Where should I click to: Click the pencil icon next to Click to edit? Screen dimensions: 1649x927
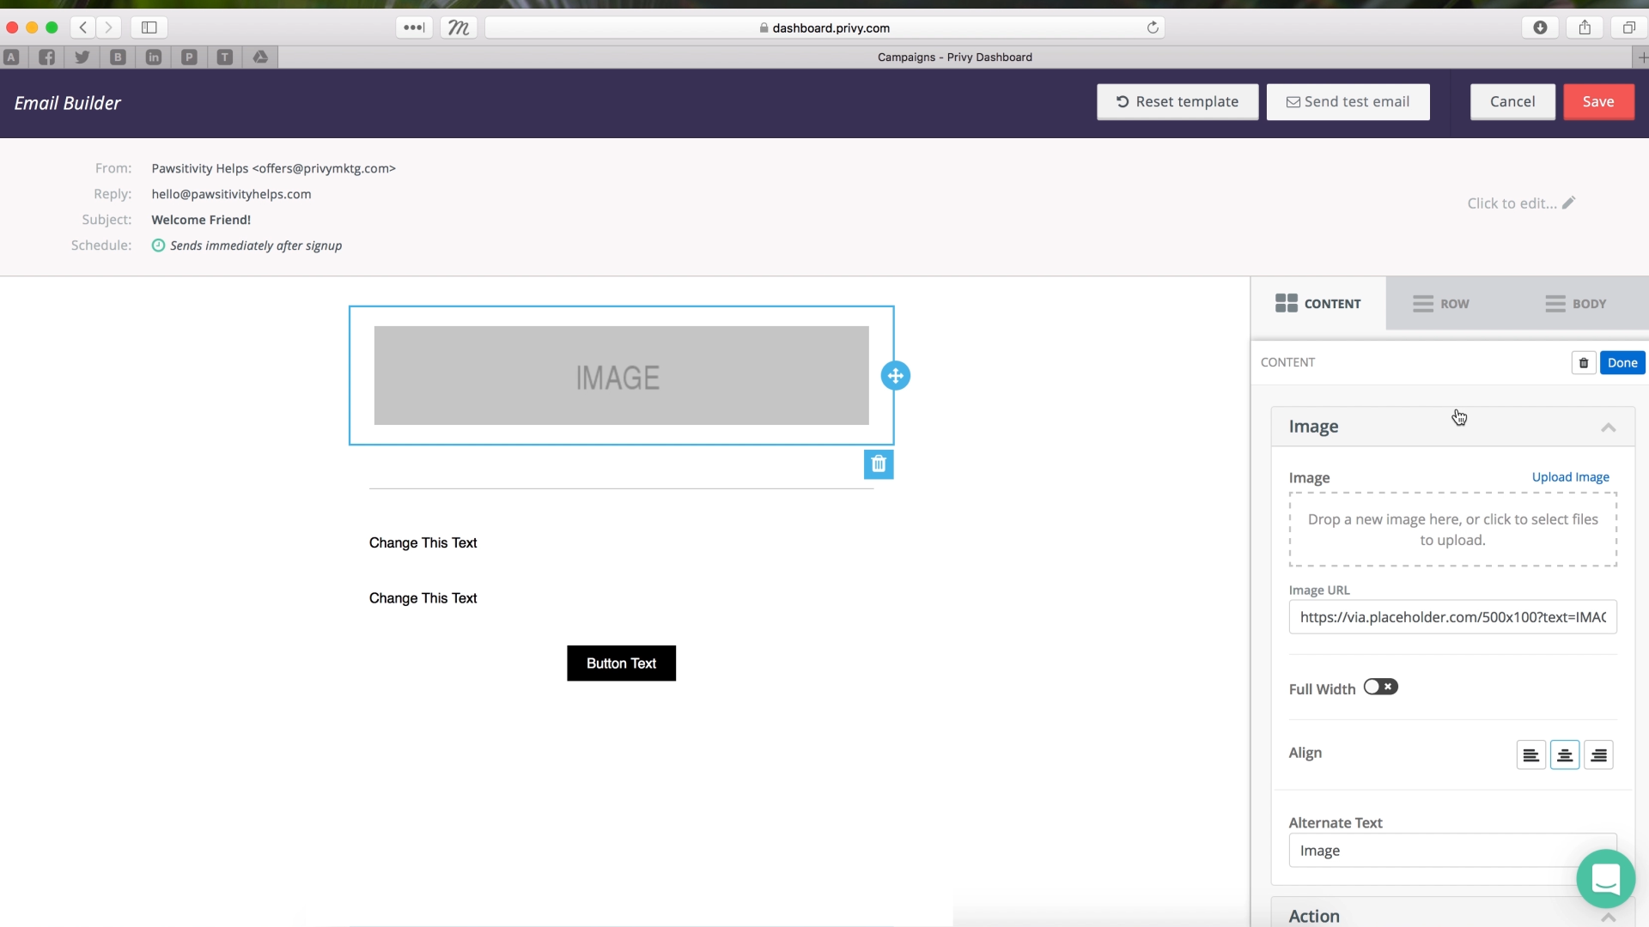1568,203
